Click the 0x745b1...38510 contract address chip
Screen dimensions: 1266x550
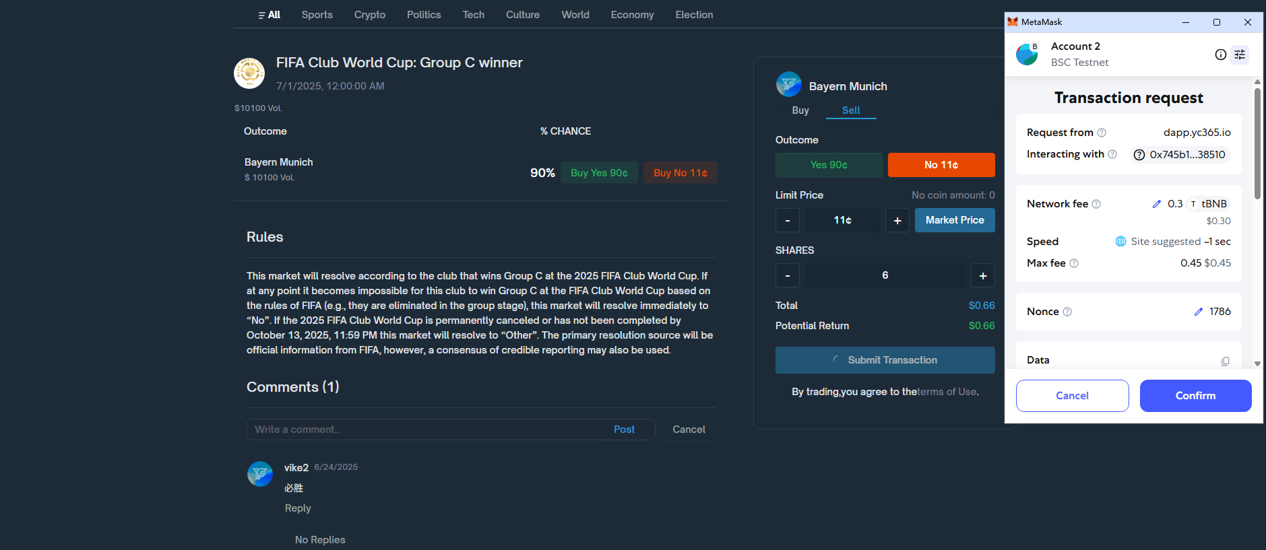click(1180, 155)
